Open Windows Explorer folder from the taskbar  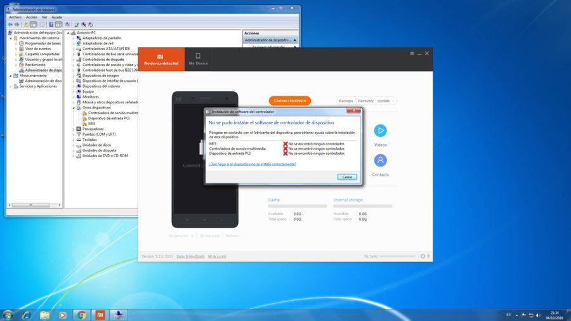tap(45, 315)
